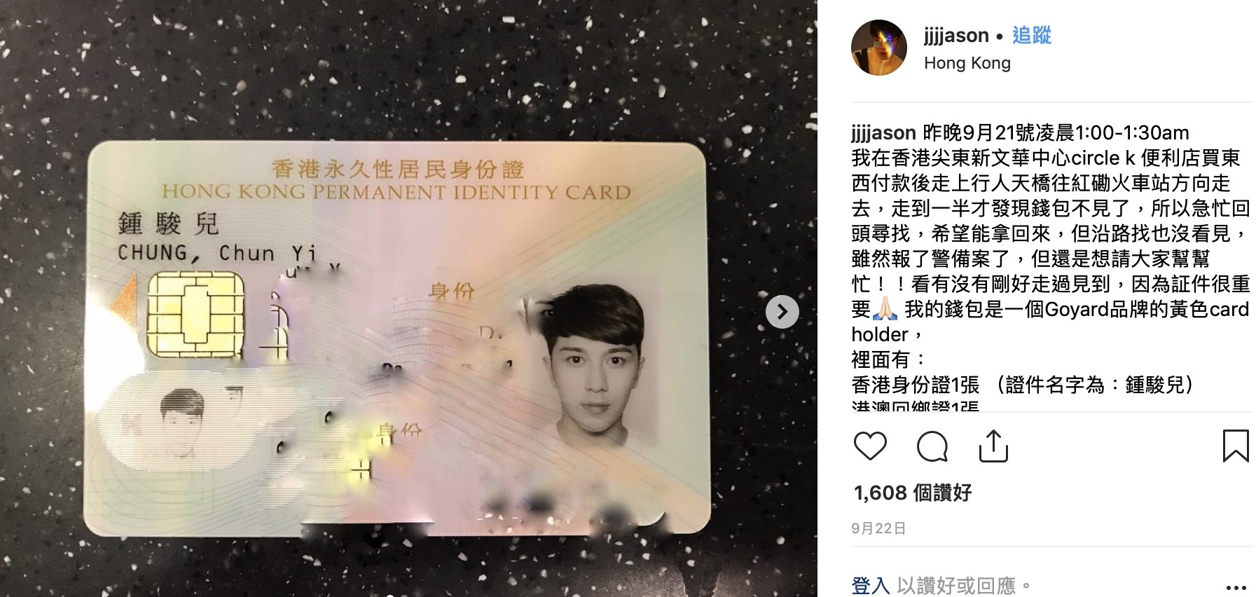Click the 登入 login link
1256x597 pixels.
(870, 585)
